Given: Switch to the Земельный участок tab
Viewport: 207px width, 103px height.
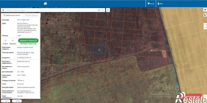Looking at the screenshot, I should 12,15.
